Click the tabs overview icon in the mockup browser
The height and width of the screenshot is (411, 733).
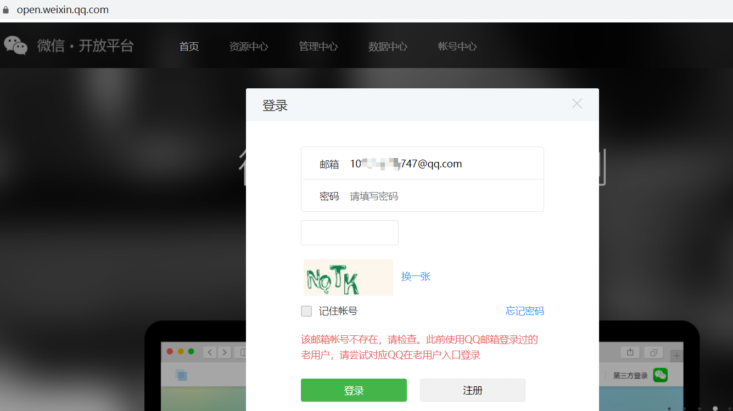[653, 352]
